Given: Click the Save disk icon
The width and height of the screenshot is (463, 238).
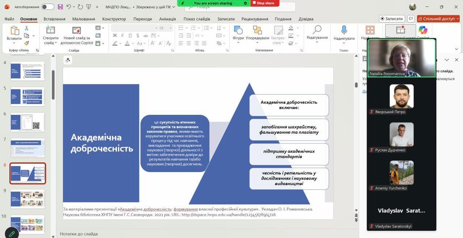Looking at the screenshot, I should pyautogui.click(x=60, y=7).
